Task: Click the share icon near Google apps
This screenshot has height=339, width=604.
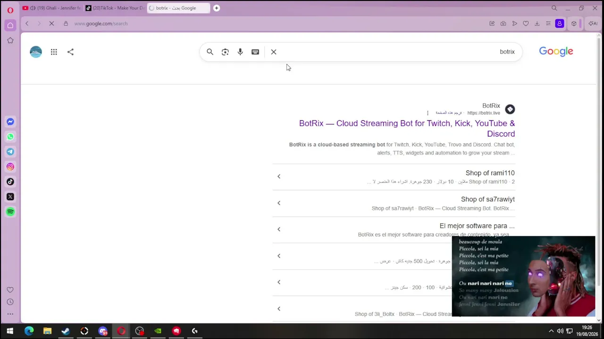Action: [70, 52]
